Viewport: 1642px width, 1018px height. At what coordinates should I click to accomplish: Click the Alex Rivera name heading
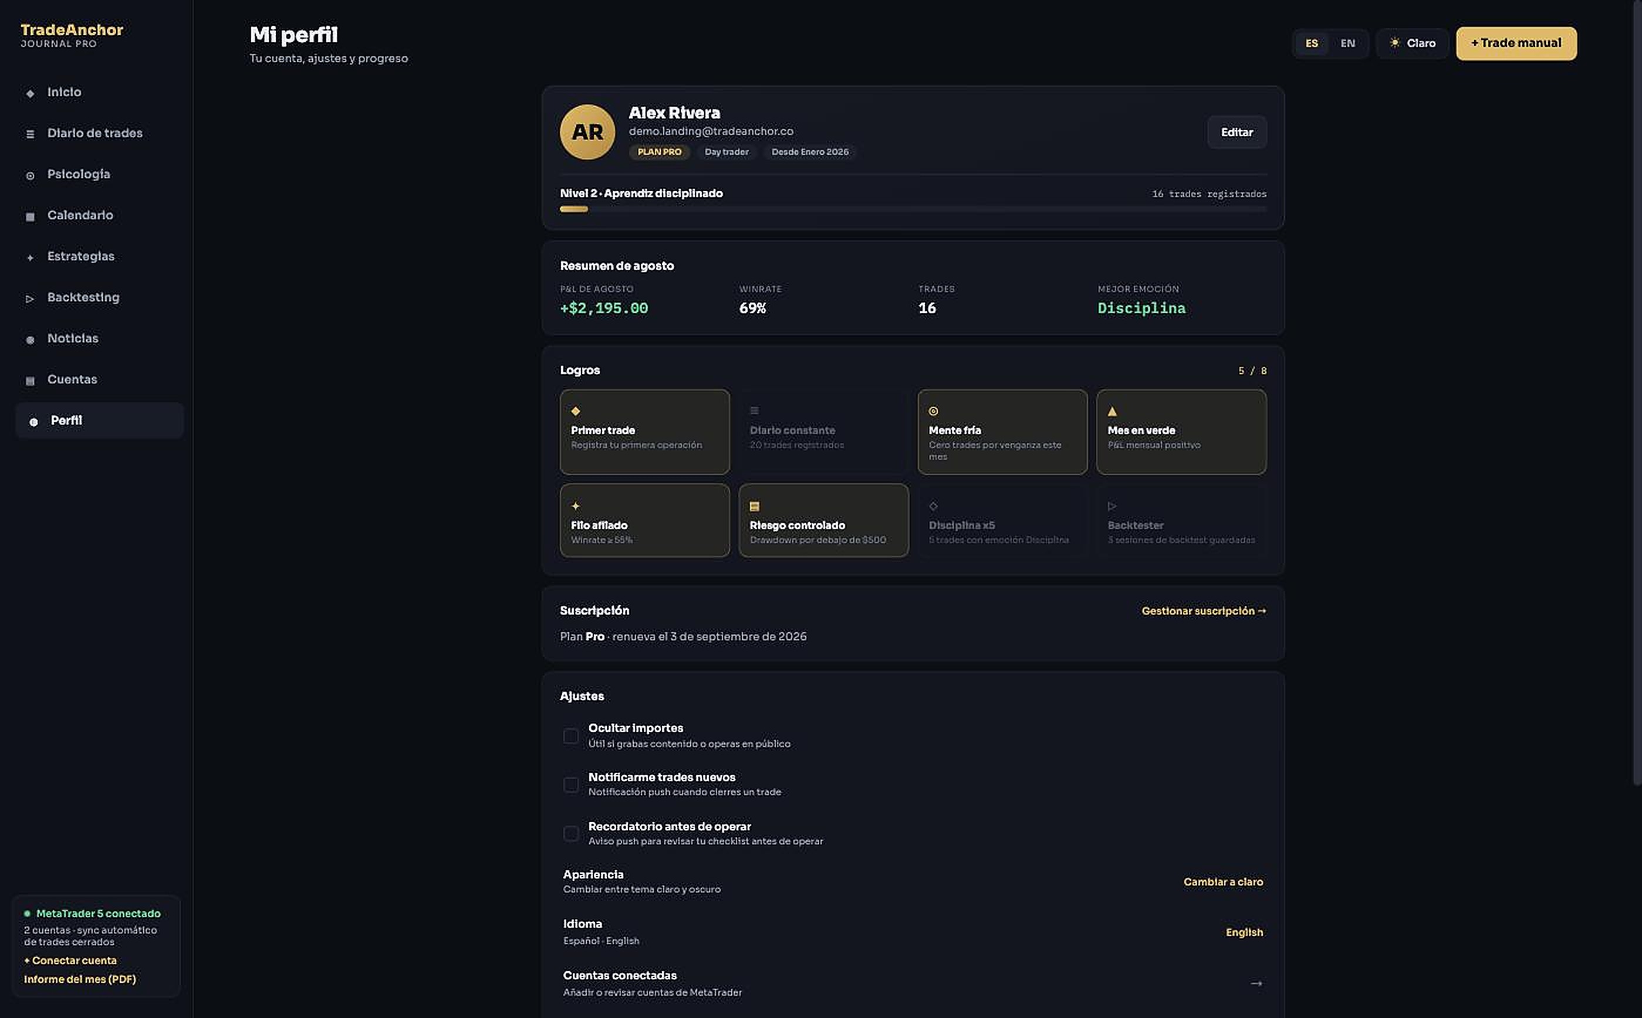point(674,113)
